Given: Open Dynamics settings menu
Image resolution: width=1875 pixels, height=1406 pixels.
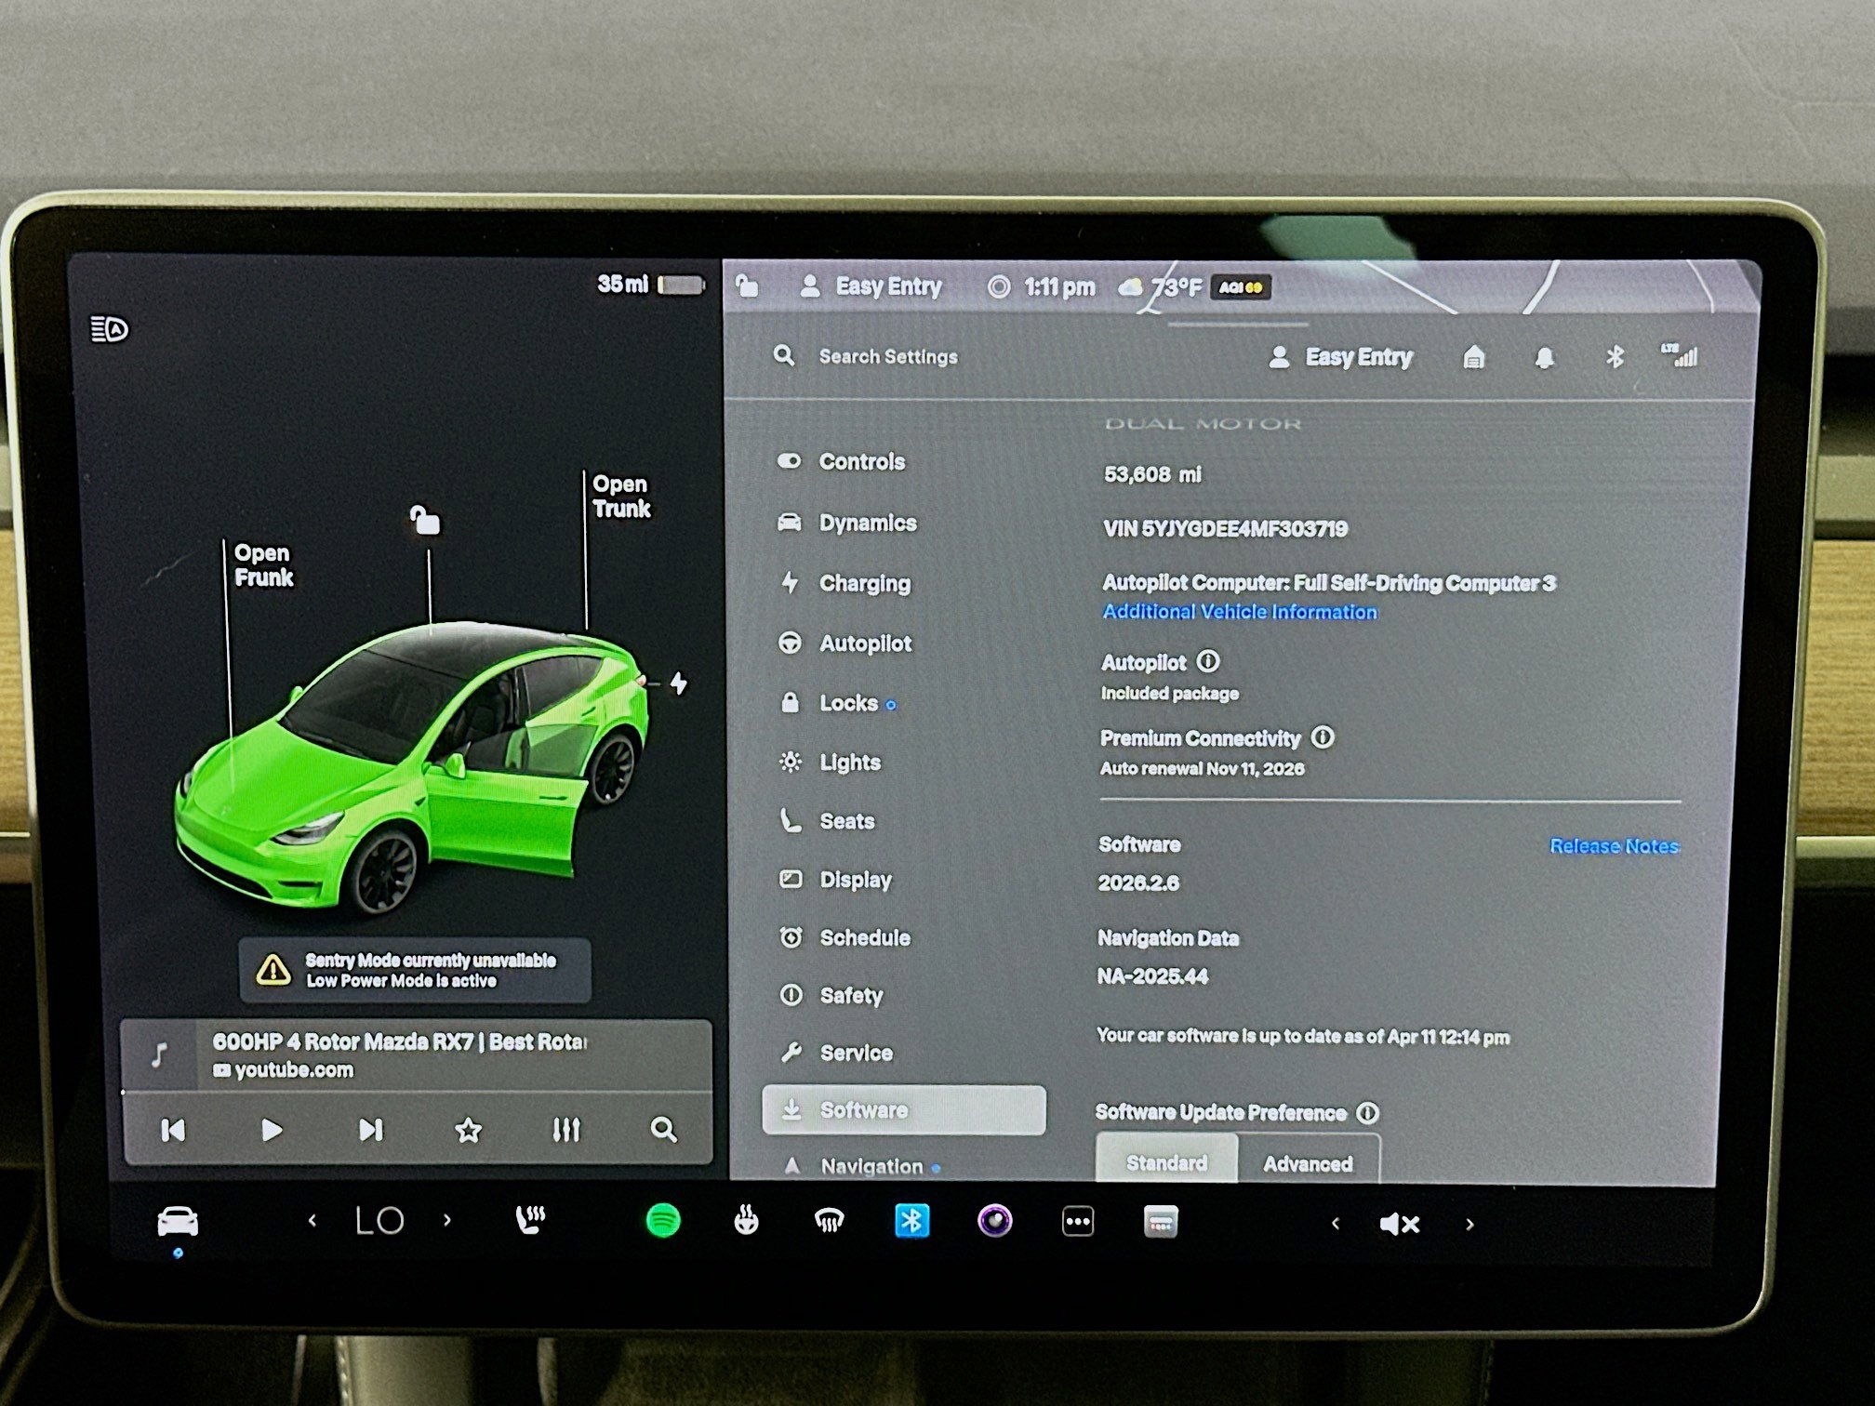Looking at the screenshot, I should pos(847,523).
